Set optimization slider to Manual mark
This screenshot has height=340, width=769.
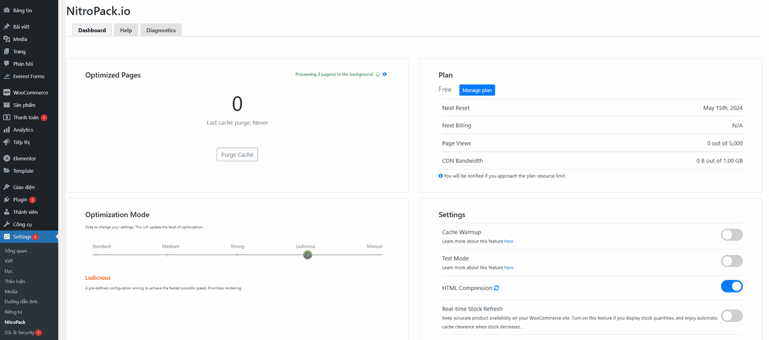tap(379, 255)
